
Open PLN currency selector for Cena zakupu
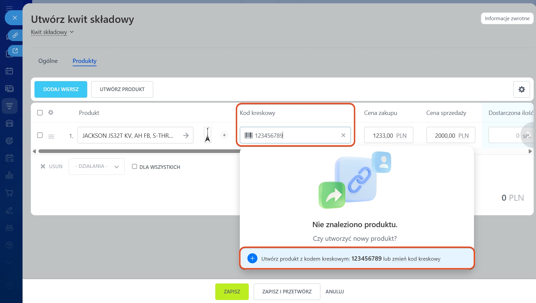pos(401,136)
